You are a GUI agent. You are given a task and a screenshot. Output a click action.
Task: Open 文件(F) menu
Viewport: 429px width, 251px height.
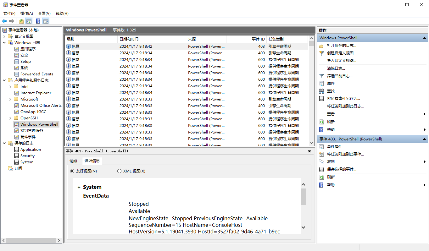(x=9, y=13)
